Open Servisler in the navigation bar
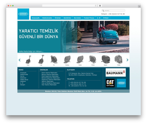Viewport: 147px width, 124px height. tap(77, 18)
